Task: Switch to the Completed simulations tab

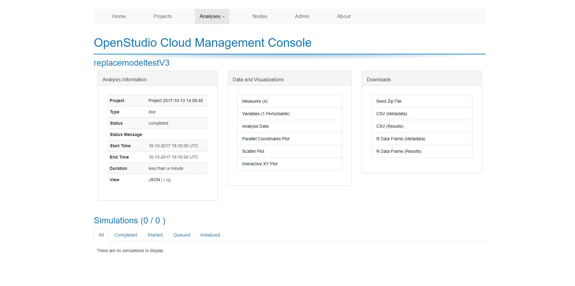Action: pos(126,235)
